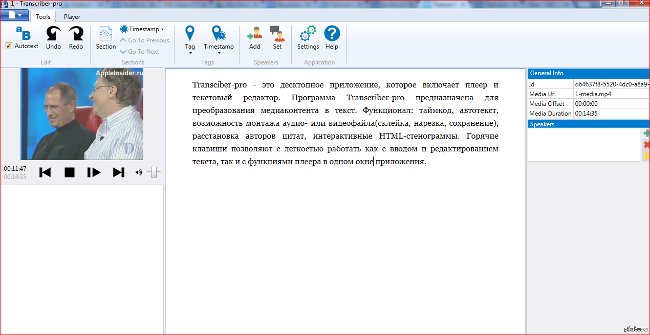The image size is (650, 335).
Task: Mute the player volume speaker icon
Action: [x=138, y=172]
